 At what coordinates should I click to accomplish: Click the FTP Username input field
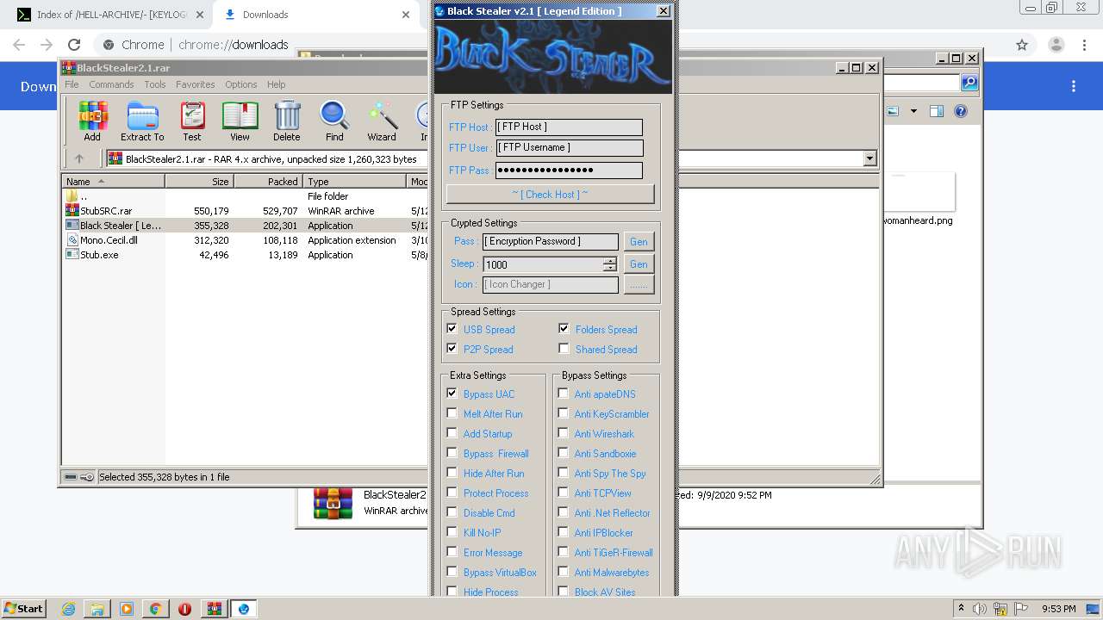click(569, 147)
